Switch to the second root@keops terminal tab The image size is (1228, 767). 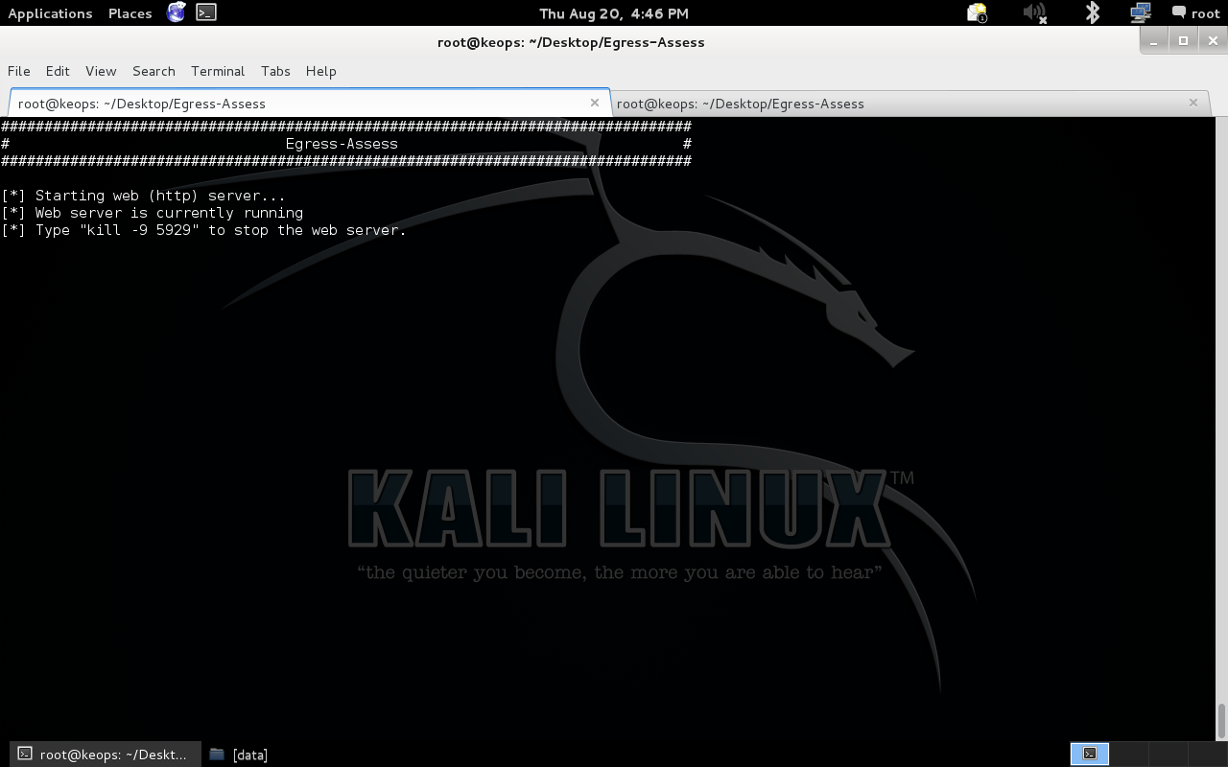[x=909, y=104]
